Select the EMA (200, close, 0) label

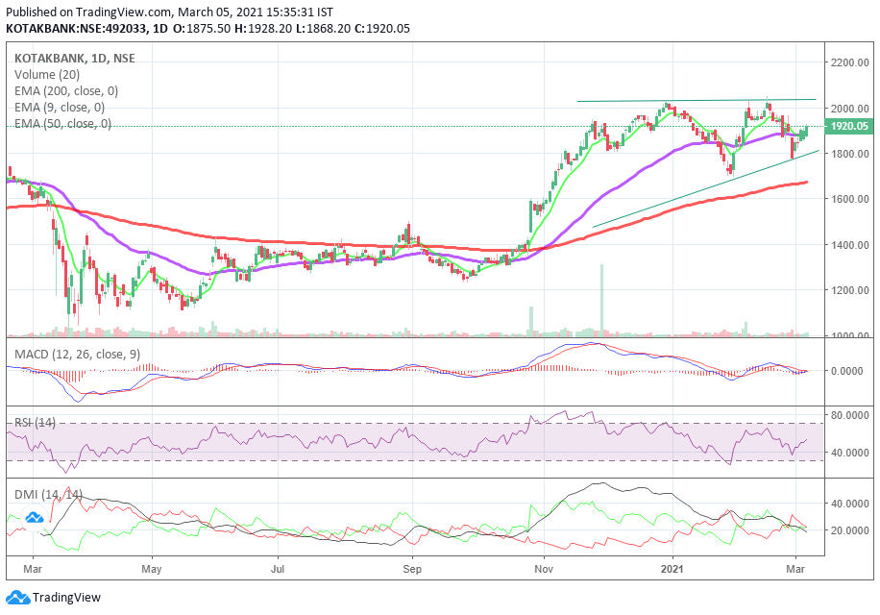click(x=66, y=91)
